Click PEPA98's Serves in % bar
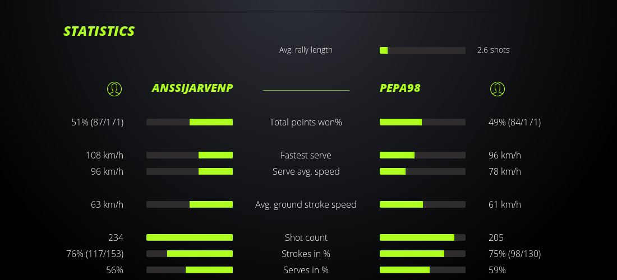This screenshot has width=617, height=280. pyautogui.click(x=422, y=270)
